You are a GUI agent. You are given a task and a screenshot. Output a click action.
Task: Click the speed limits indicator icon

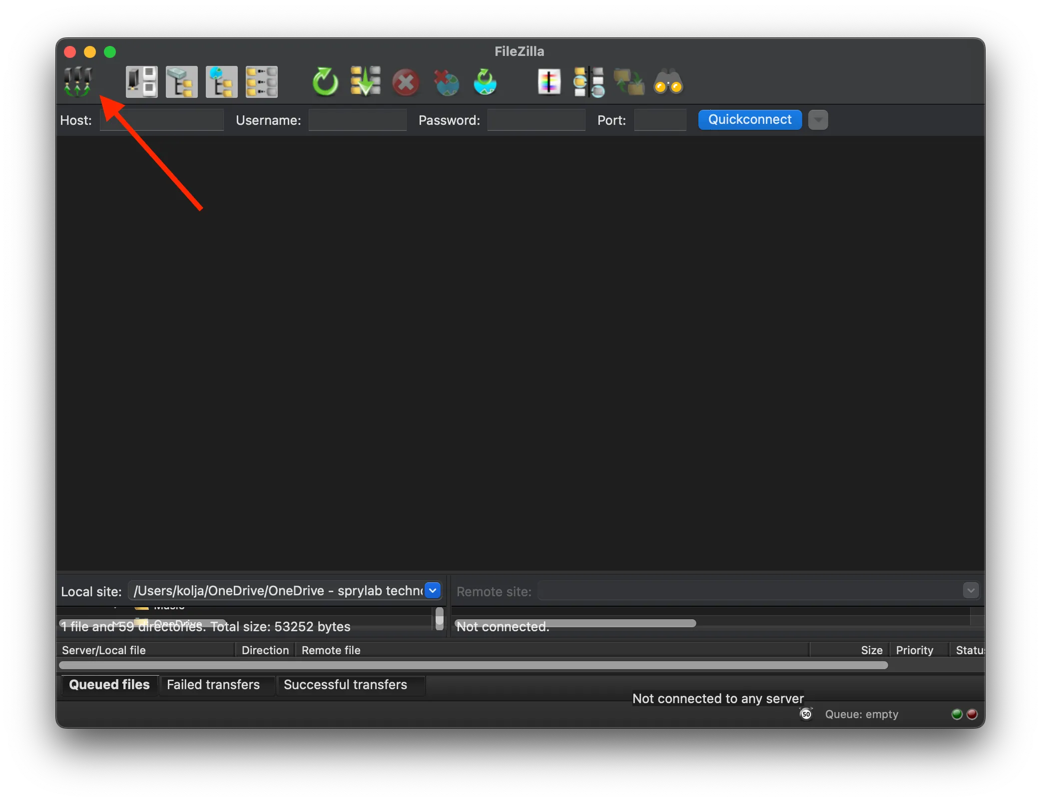pos(806,714)
